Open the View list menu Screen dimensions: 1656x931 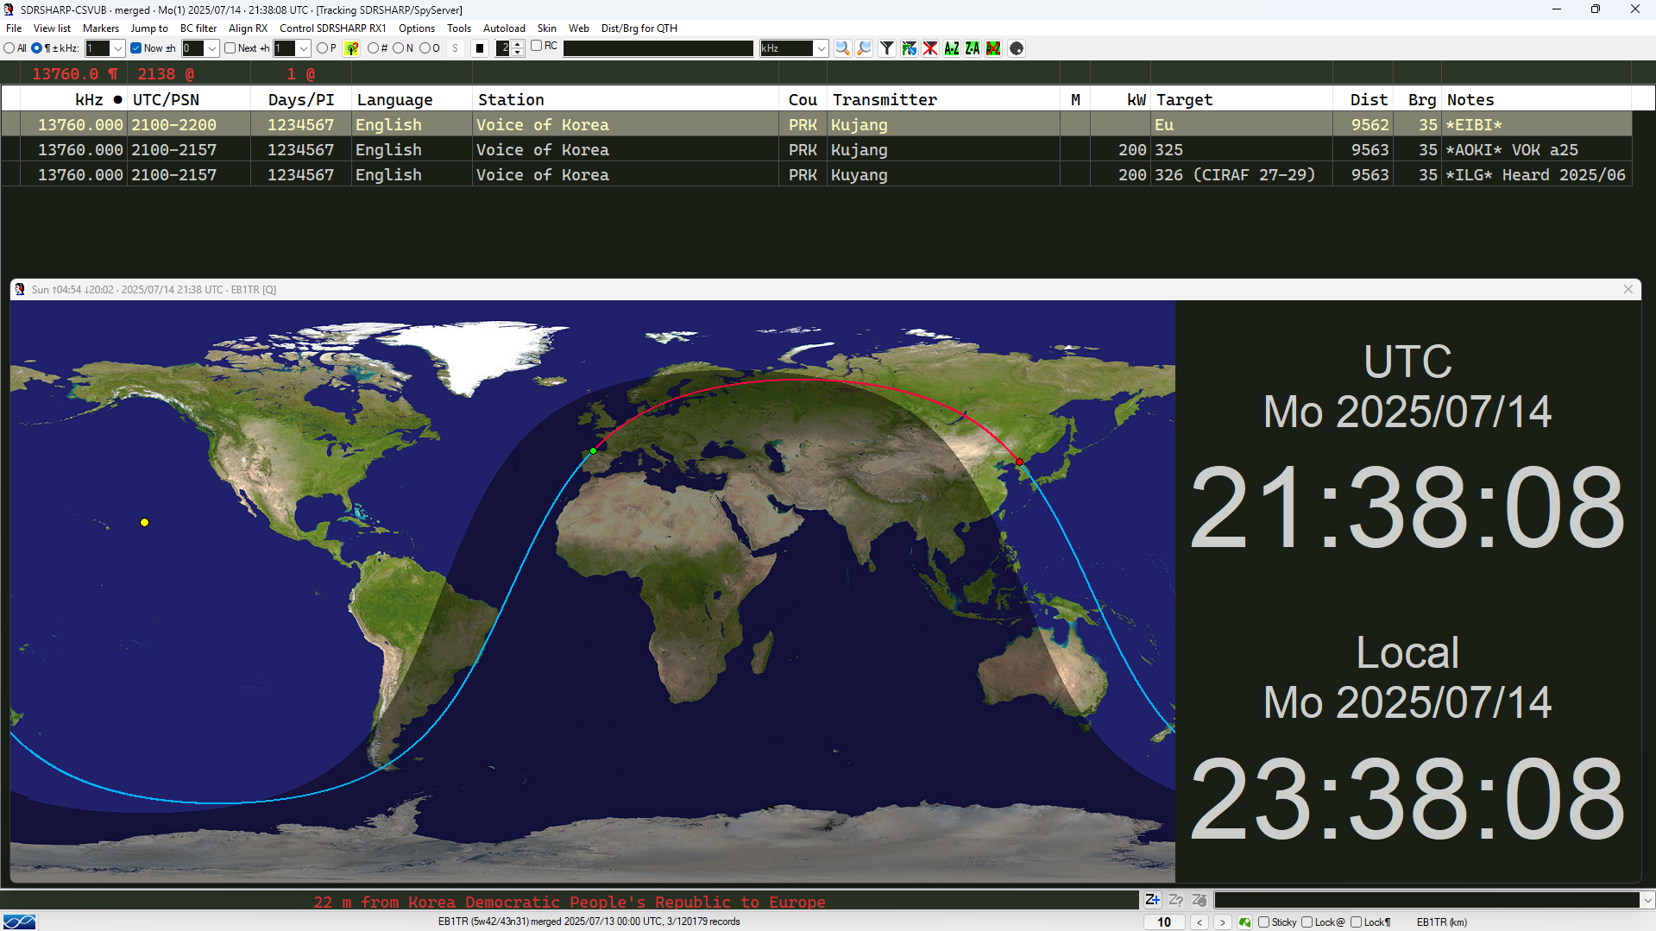click(52, 28)
